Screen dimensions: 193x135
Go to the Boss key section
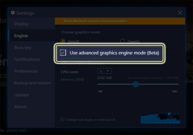(23, 47)
